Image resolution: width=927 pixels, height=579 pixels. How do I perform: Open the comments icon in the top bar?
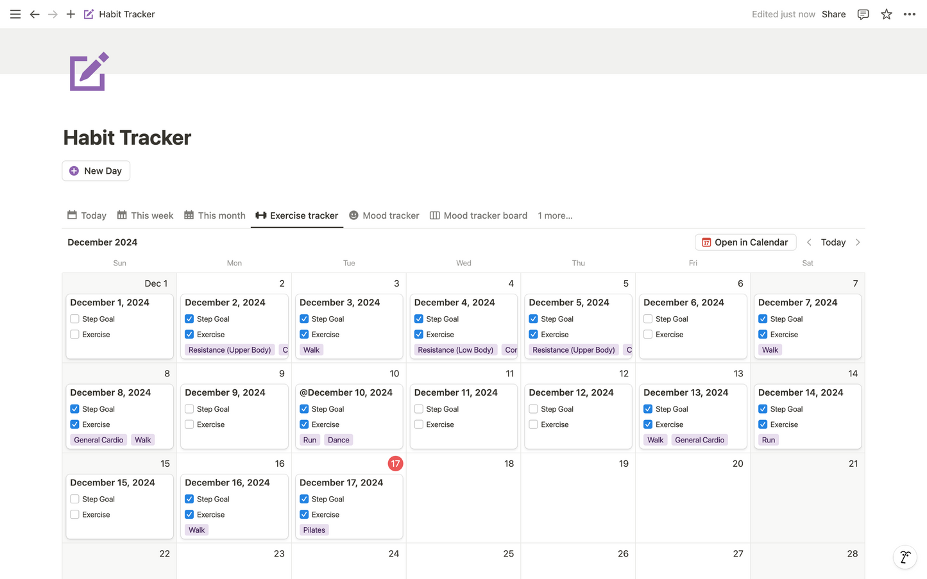pyautogui.click(x=863, y=14)
